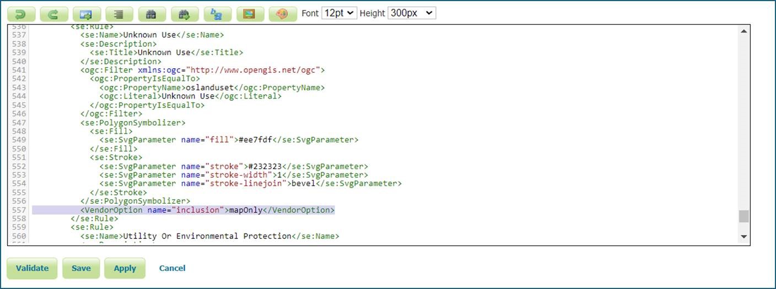
Task: Click the Insert image icon
Action: (250, 14)
